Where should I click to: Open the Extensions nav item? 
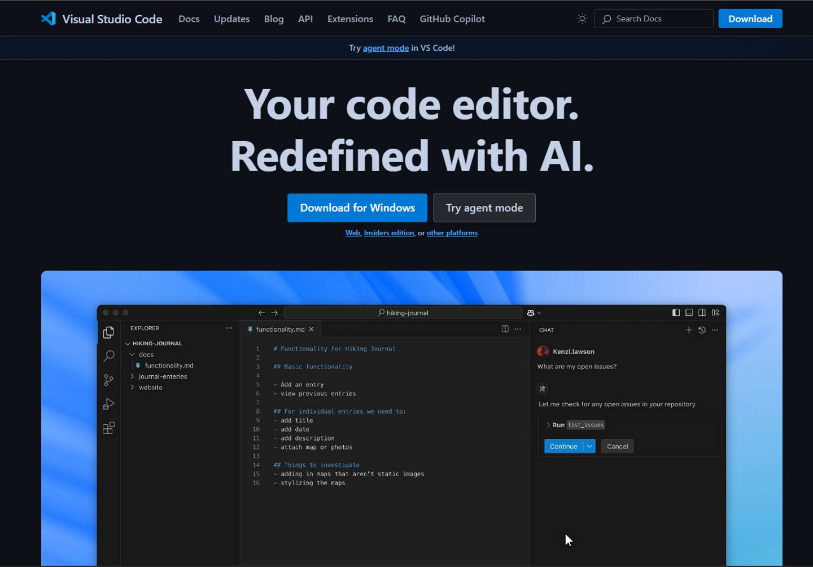tap(350, 19)
